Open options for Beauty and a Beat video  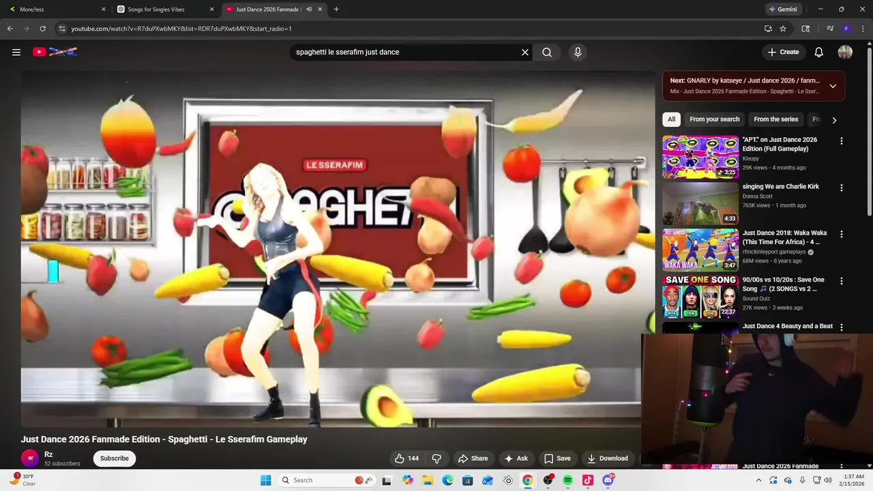point(841,327)
